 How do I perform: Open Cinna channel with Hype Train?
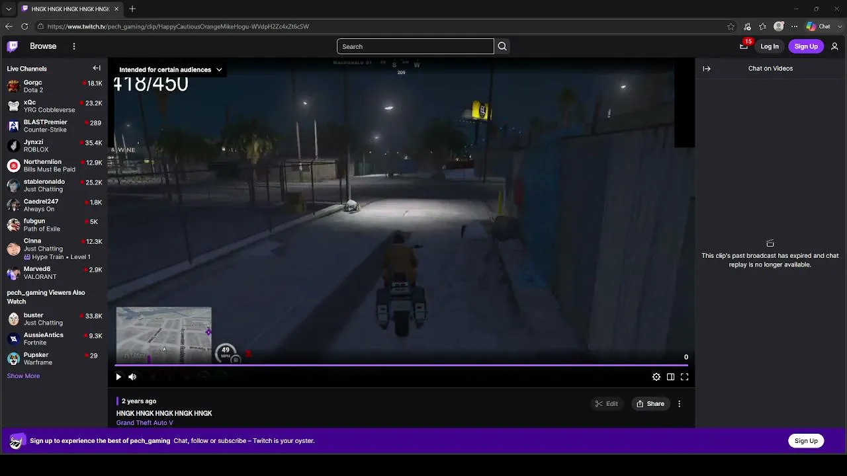coord(54,249)
